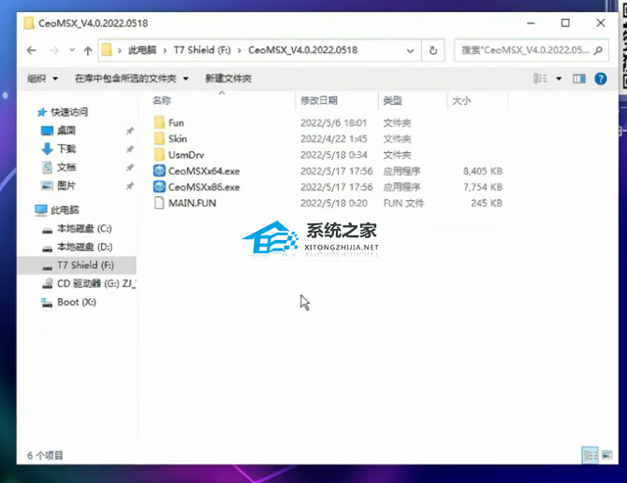627x483 pixels.
Task: Click CeoMSXx64.exe application icon
Action: pyautogui.click(x=159, y=171)
